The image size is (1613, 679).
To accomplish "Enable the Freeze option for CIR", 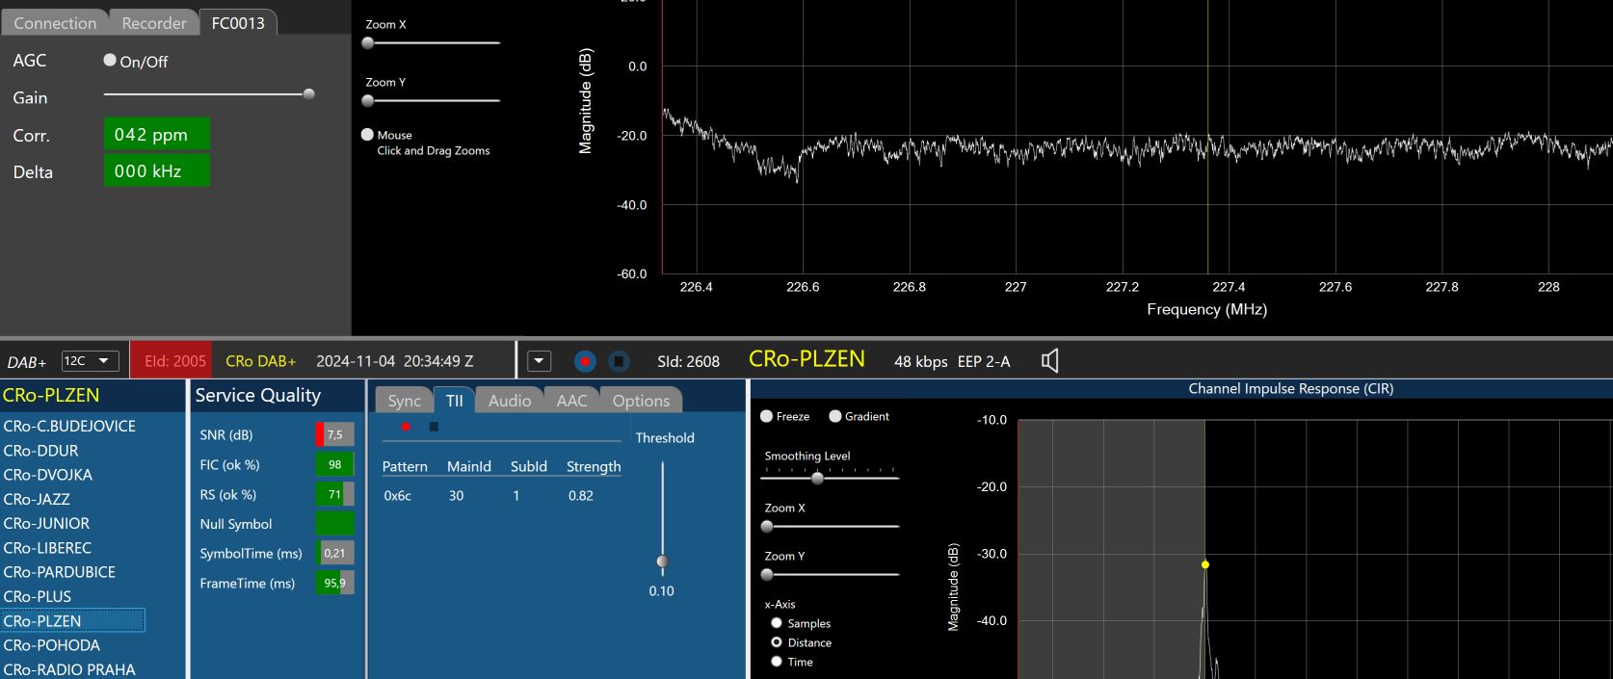I will click(x=767, y=416).
